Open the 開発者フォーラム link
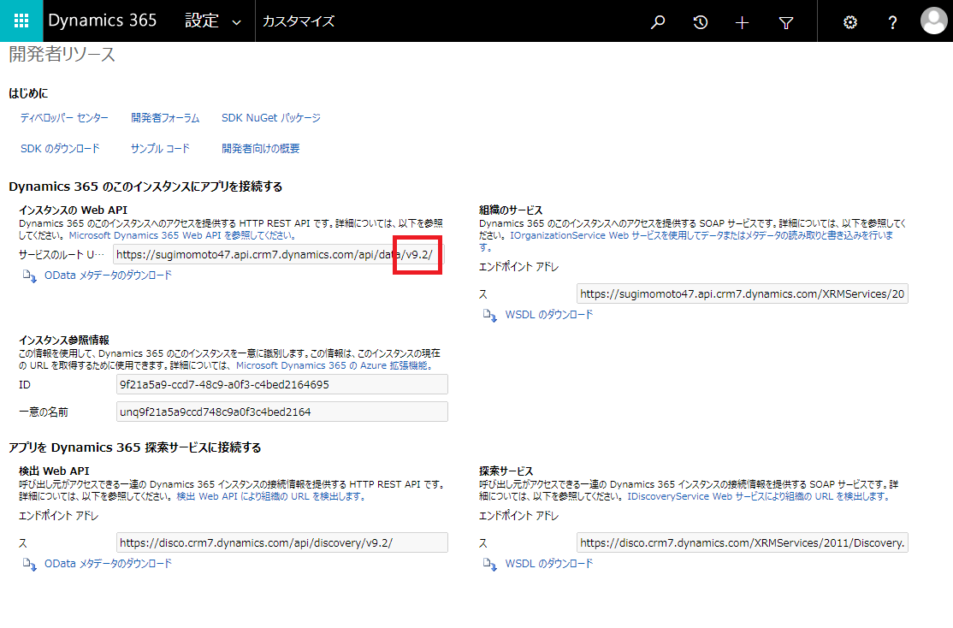The width and height of the screenshot is (953, 628). (x=165, y=118)
